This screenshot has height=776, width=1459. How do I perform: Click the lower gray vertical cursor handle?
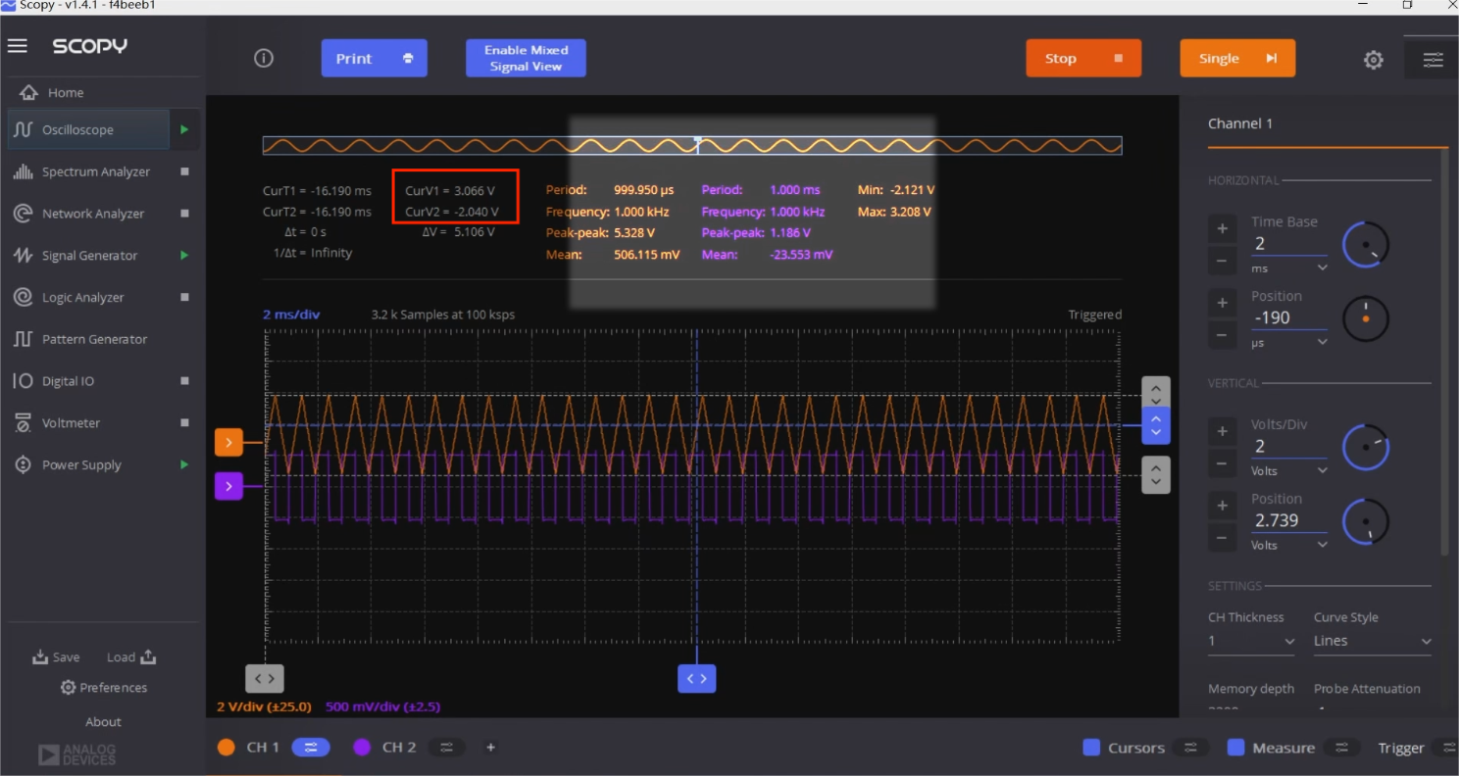click(1156, 475)
